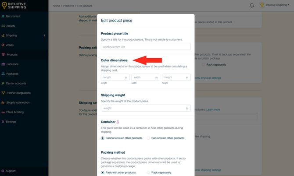Click the Learn more link
Viewport: 294px width, 176px height.
coord(213,109)
